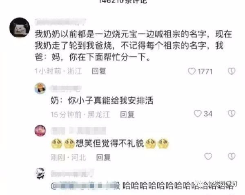The height and width of the screenshot is (195, 245).
Task: Dislike the Heilongjiang reply
Action: 232,114
